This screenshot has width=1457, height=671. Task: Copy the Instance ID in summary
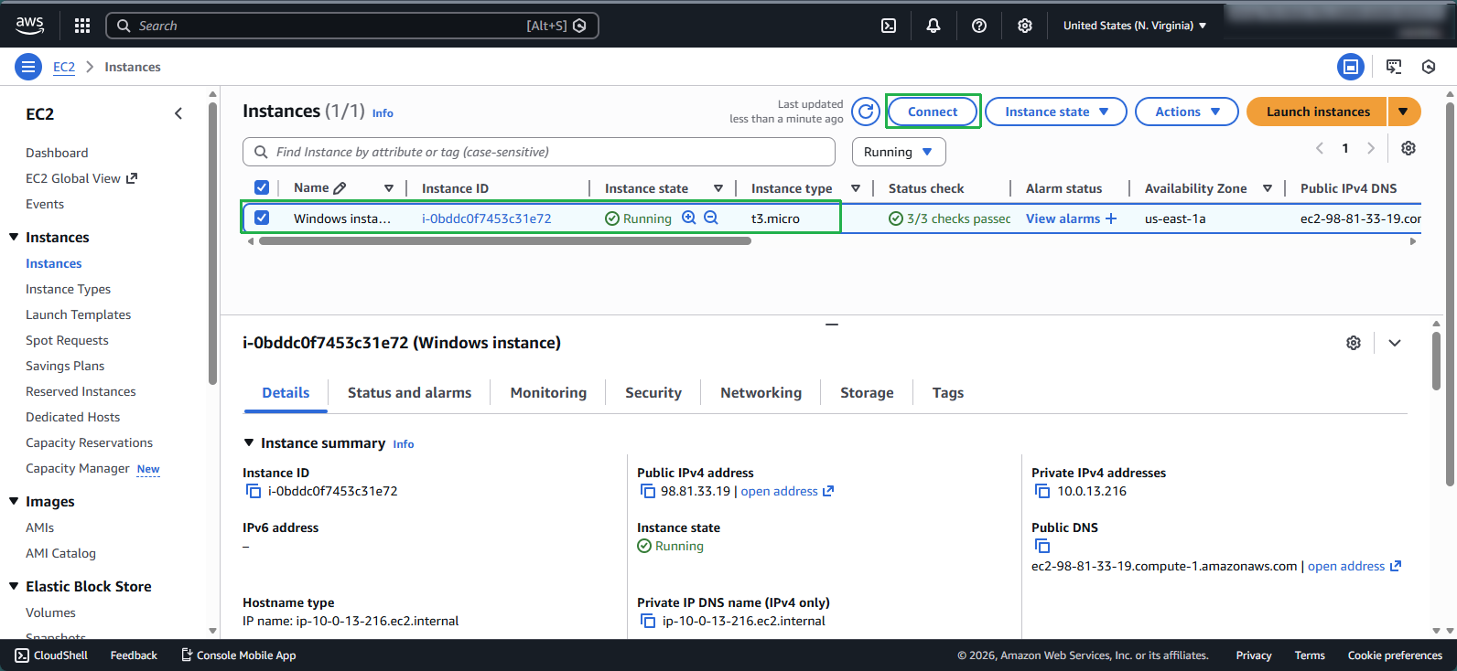coord(254,492)
